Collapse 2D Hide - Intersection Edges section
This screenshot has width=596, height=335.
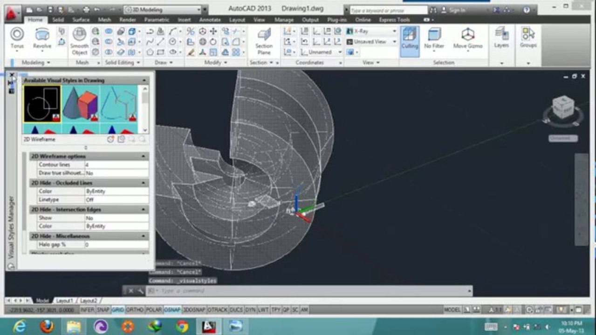144,209
